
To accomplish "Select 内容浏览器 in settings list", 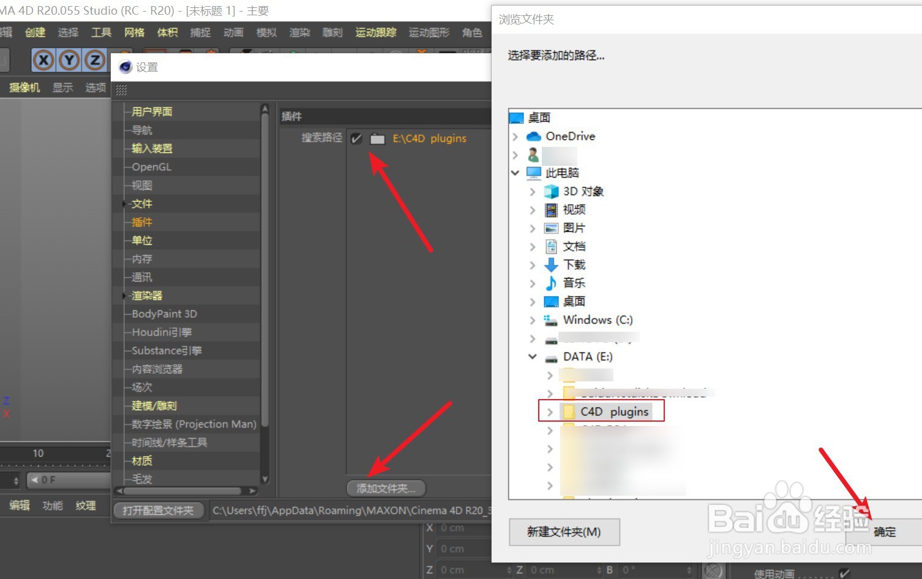I will [157, 369].
